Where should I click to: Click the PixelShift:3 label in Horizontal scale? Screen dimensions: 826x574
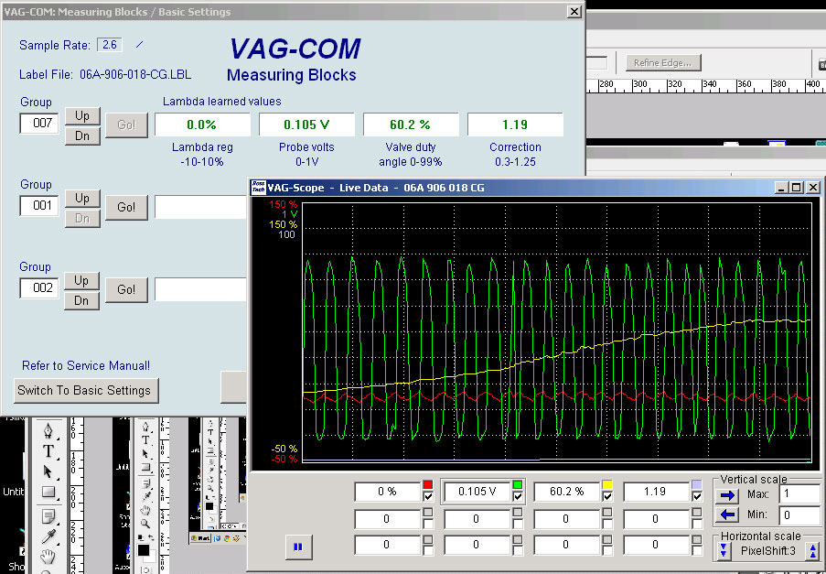[768, 551]
